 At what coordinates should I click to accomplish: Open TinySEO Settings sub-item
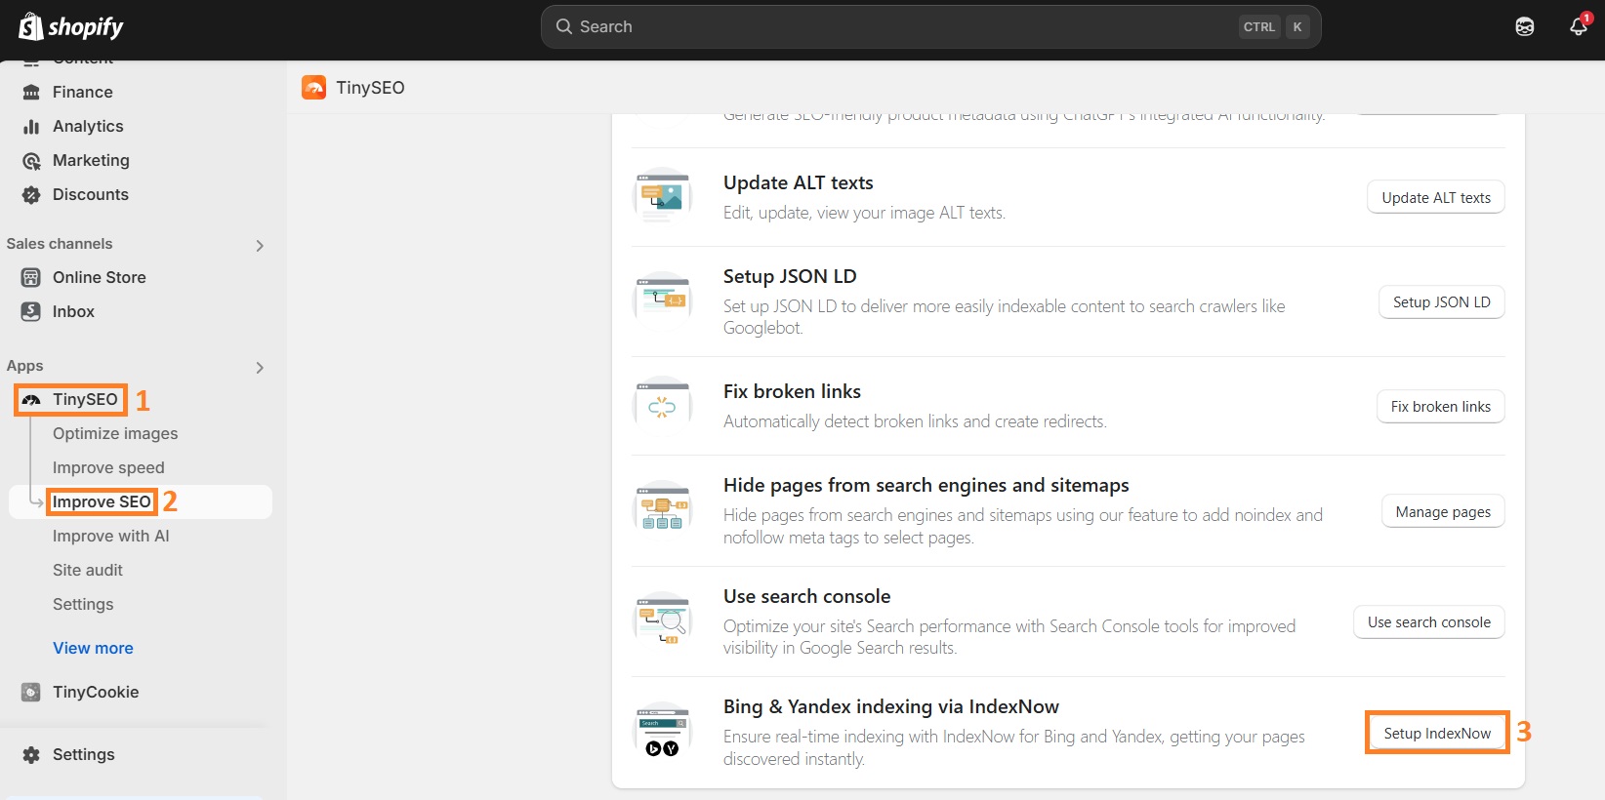(x=83, y=604)
